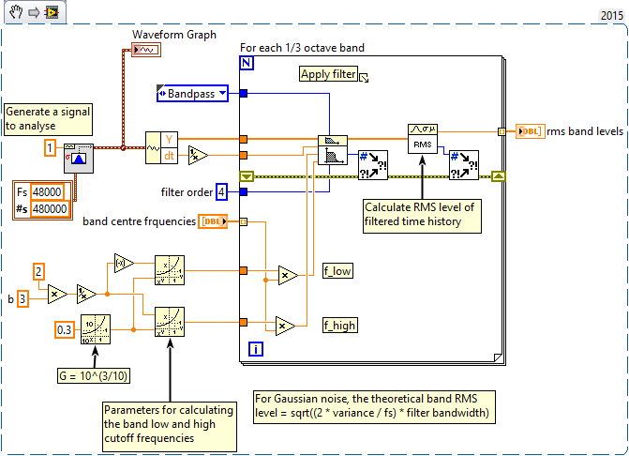The height and width of the screenshot is (456, 629).
Task: Click the 0.3 numeric constant
Action: tap(64, 330)
